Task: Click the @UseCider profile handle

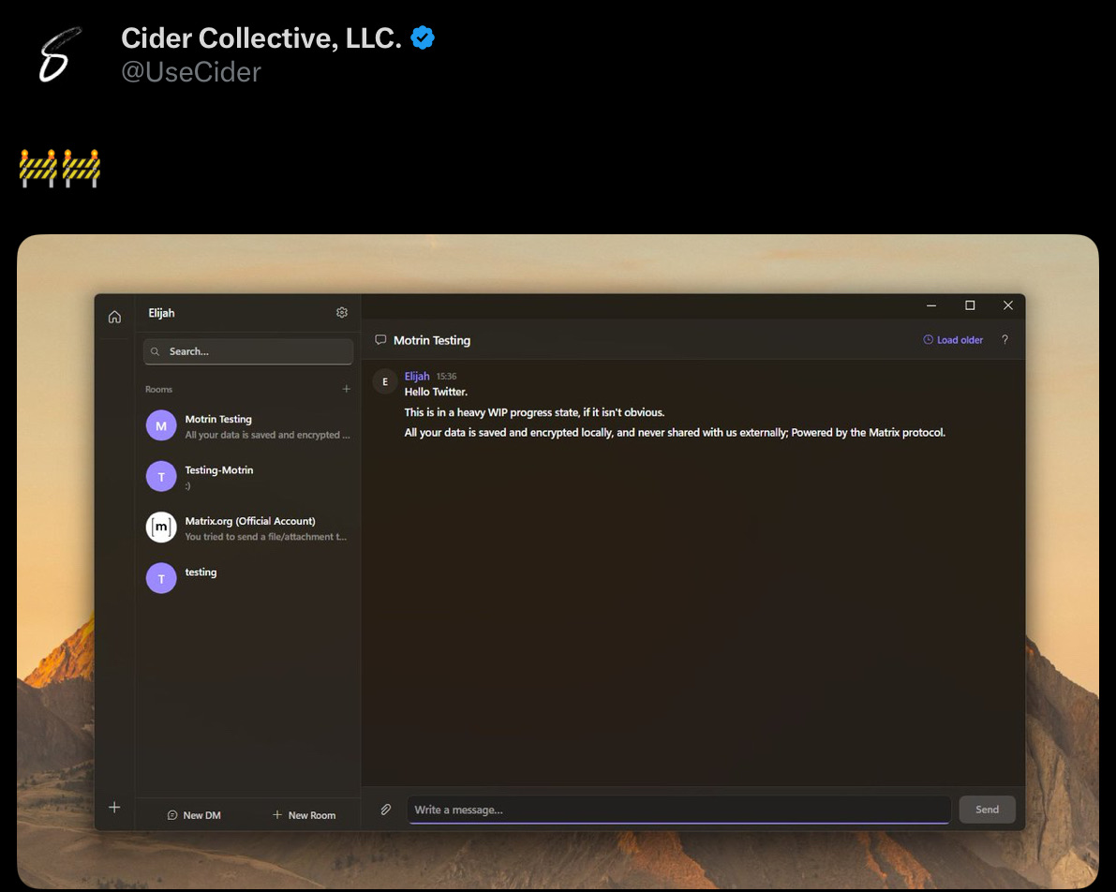Action: coord(191,72)
